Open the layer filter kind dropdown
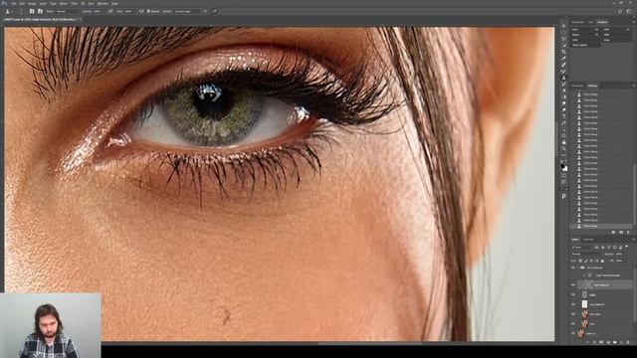Image resolution: width=637 pixels, height=358 pixels. [x=581, y=248]
